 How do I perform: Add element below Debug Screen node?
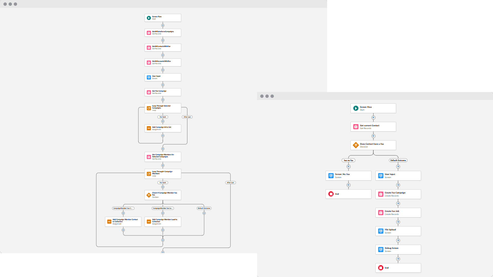398,259
